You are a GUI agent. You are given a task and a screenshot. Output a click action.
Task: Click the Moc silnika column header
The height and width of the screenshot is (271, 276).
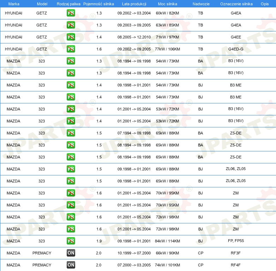tap(168, 4)
